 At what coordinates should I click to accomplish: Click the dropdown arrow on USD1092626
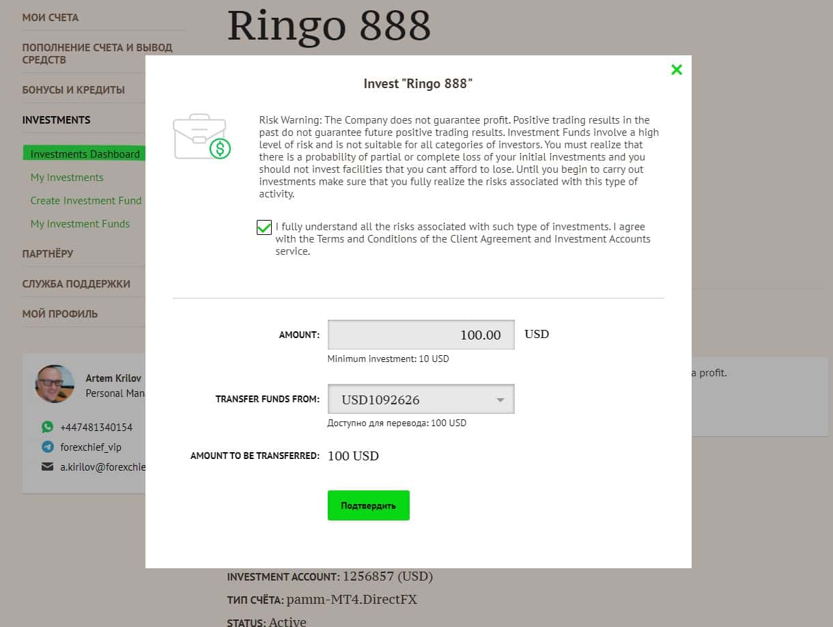click(500, 400)
